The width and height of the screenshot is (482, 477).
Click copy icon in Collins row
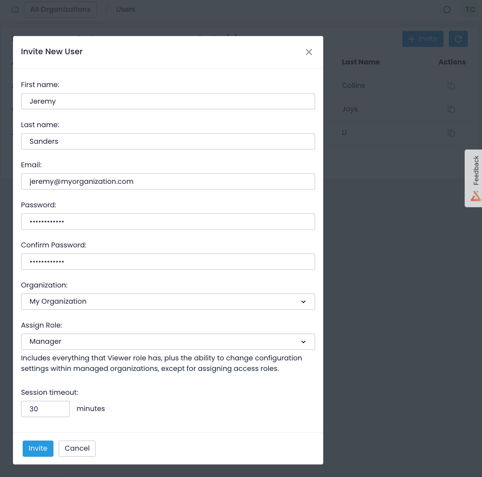(x=451, y=86)
